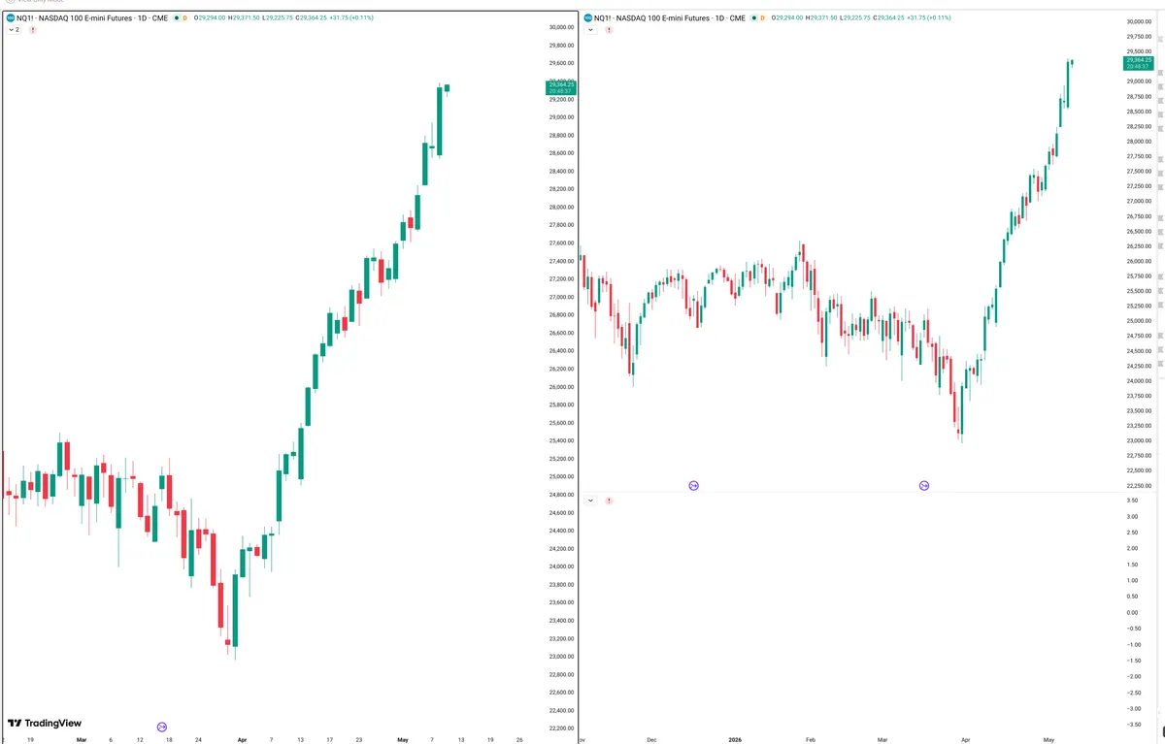Click the NQ1! symbol logo on right chart
This screenshot has width=1165, height=744.
point(589,17)
